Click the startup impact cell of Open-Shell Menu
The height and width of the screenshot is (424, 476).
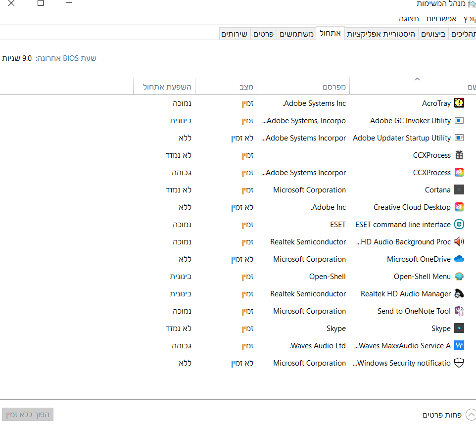pos(180,277)
